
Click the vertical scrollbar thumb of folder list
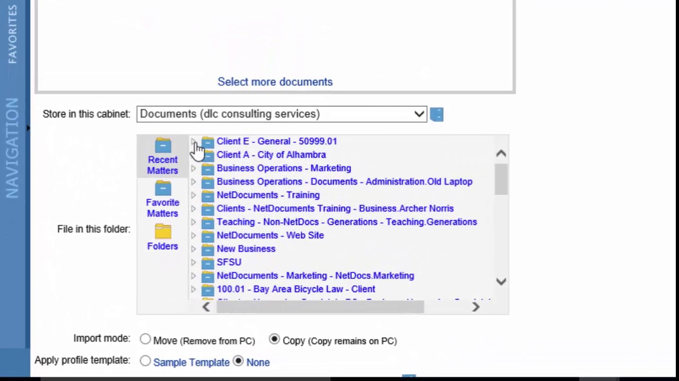(501, 179)
